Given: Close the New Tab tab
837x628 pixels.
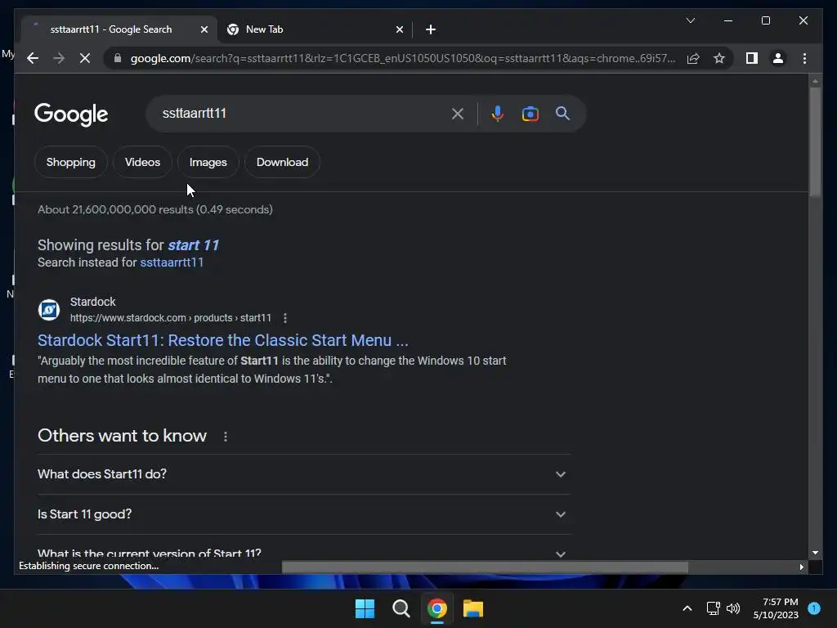Looking at the screenshot, I should pos(399,29).
